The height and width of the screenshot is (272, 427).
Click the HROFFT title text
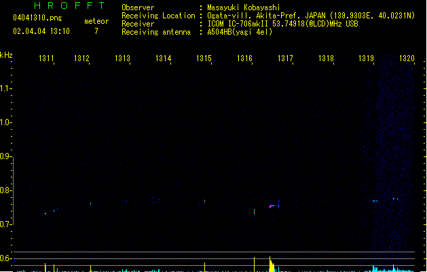pyautogui.click(x=70, y=5)
